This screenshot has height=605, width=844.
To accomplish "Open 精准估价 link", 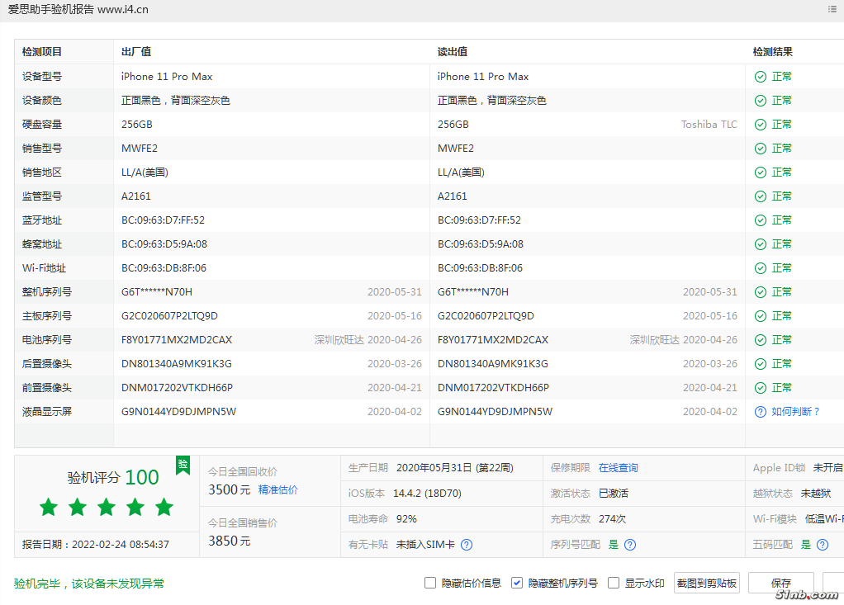I will pyautogui.click(x=278, y=490).
